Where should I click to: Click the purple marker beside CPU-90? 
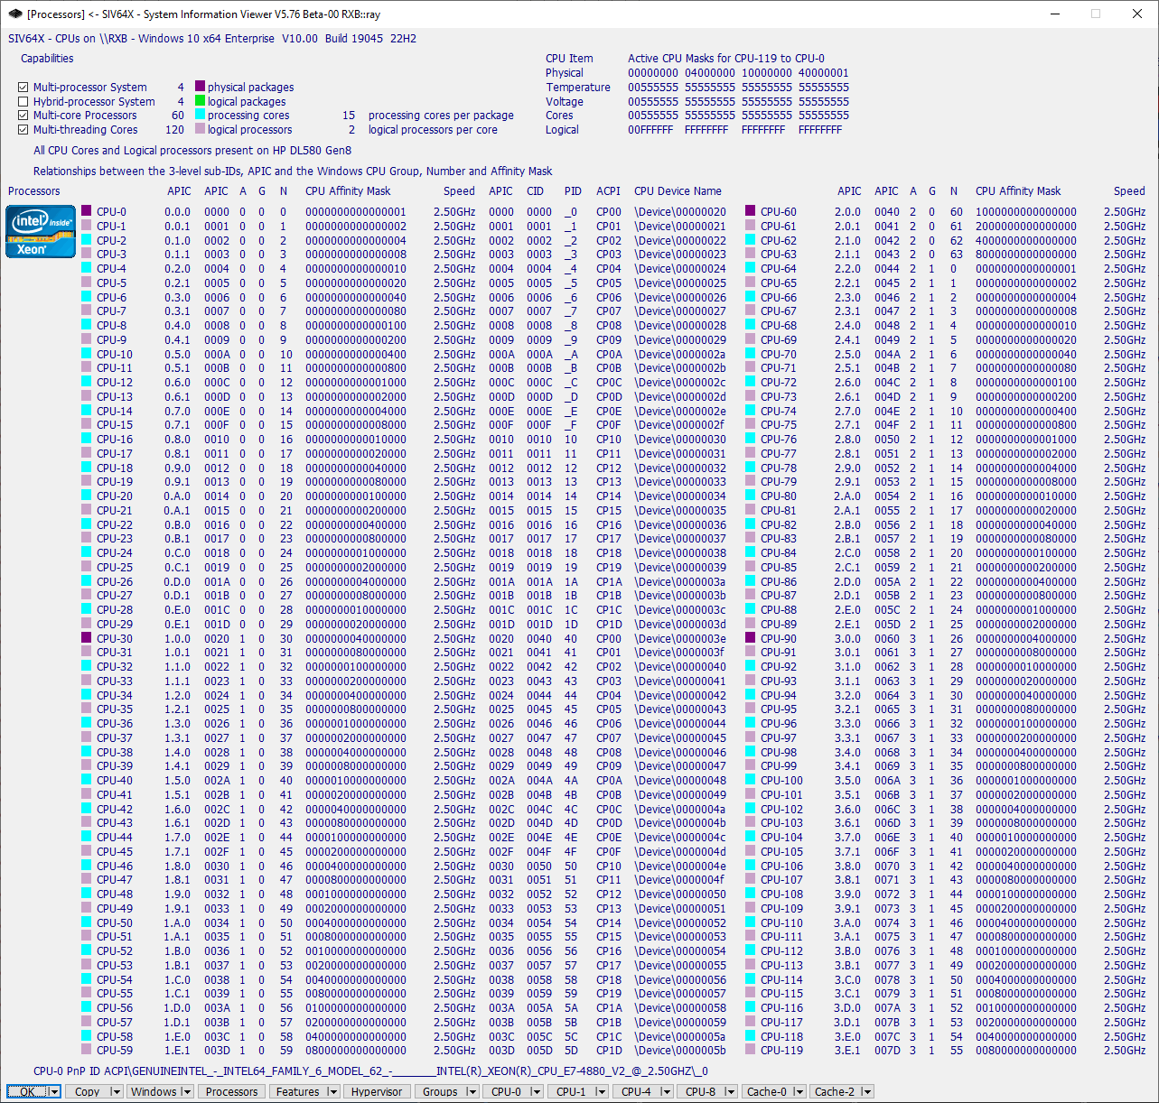coord(750,638)
